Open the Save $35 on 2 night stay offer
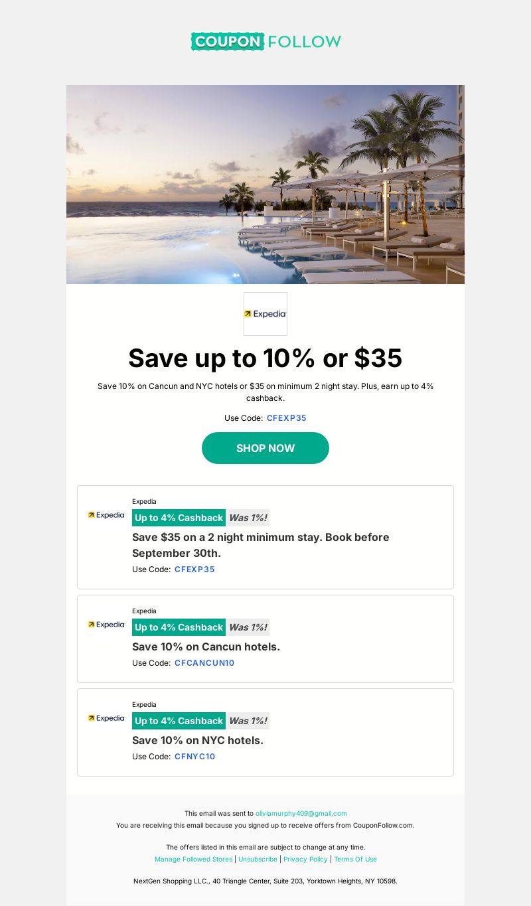 [261, 545]
